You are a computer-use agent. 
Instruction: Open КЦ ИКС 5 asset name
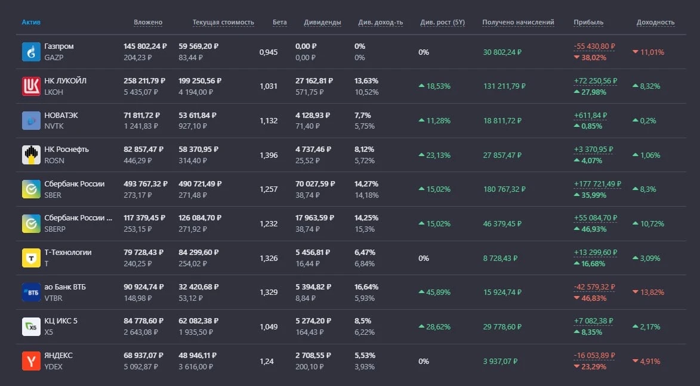tap(61, 321)
